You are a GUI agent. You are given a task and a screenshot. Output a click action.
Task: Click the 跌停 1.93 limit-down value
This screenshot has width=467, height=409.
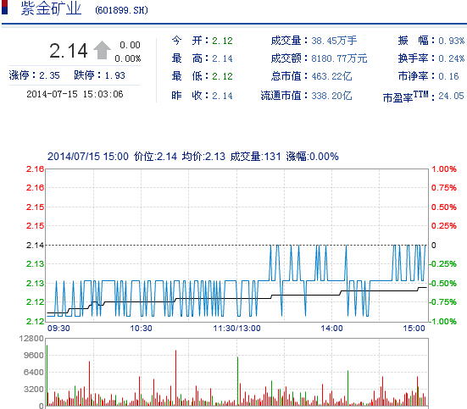(114, 75)
